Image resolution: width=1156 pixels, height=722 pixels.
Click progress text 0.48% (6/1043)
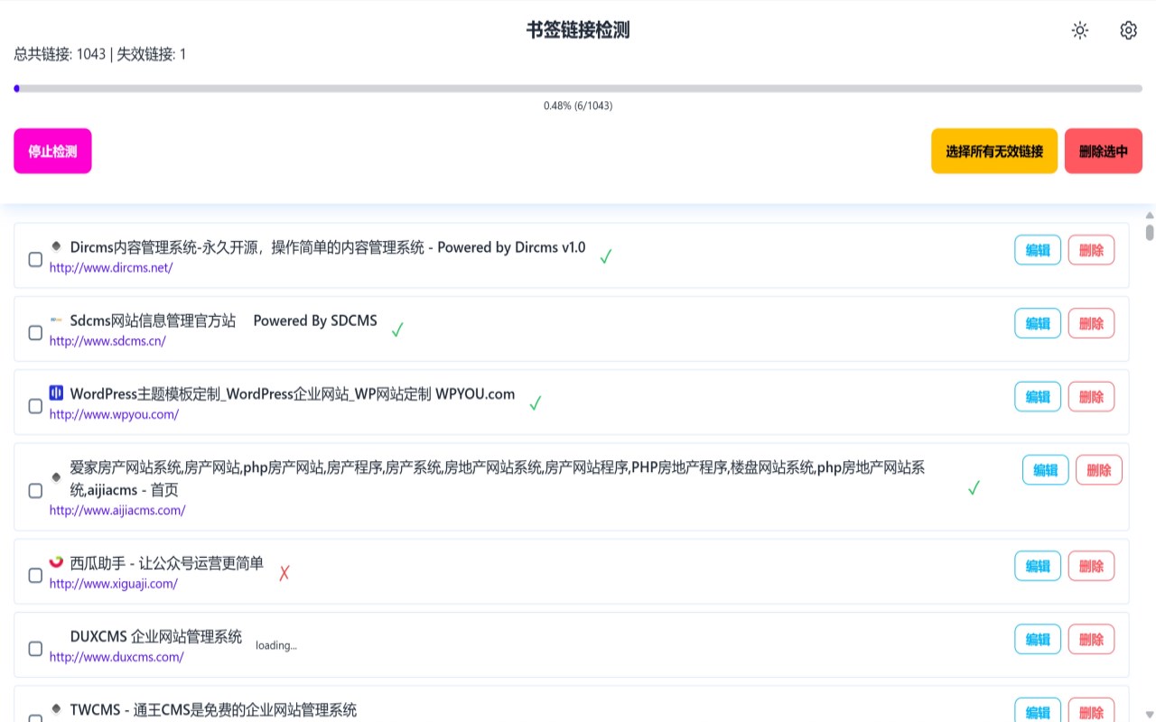(578, 106)
